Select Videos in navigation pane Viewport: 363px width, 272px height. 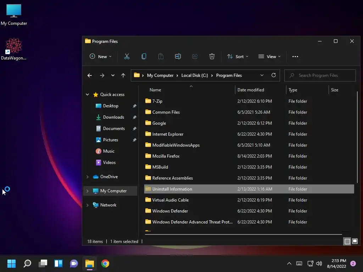pos(109,162)
